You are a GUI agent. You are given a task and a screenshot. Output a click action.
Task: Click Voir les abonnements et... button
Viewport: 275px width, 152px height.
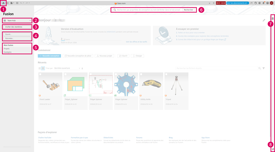[238, 3]
